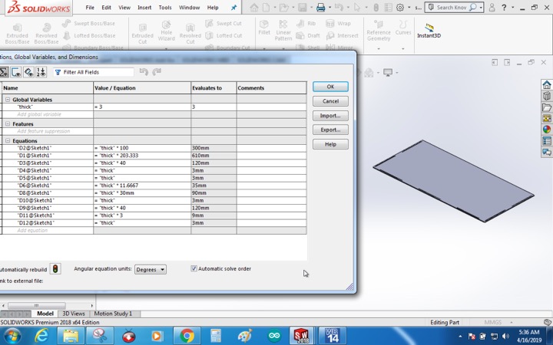Switch to ordered view icon
553x345 pixels.
[x=41, y=72]
